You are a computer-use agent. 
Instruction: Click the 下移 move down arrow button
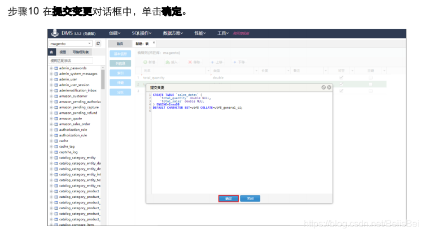(239, 62)
